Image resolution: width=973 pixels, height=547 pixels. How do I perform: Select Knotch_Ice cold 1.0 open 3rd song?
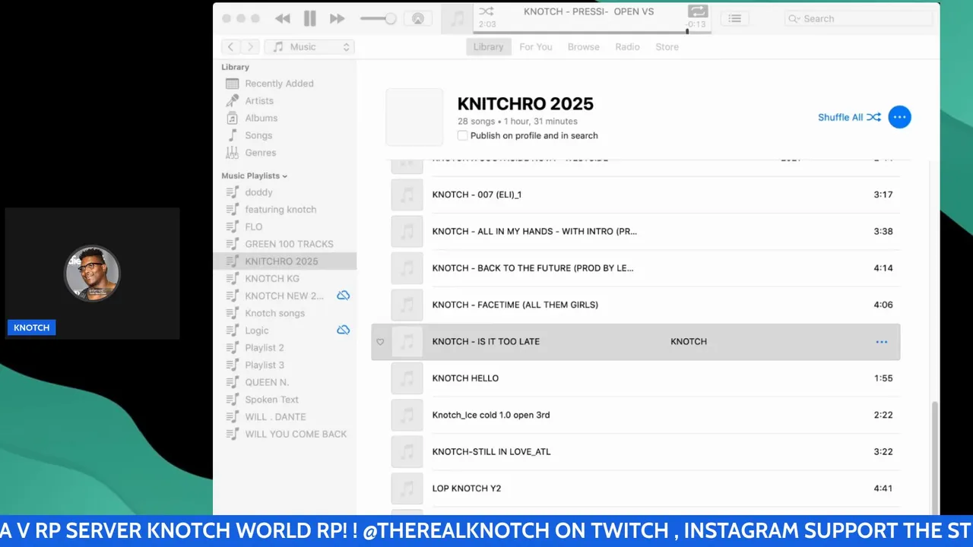tap(635, 415)
